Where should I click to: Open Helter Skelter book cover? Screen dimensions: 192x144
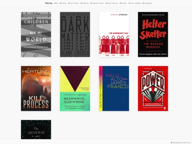[x=153, y=34]
